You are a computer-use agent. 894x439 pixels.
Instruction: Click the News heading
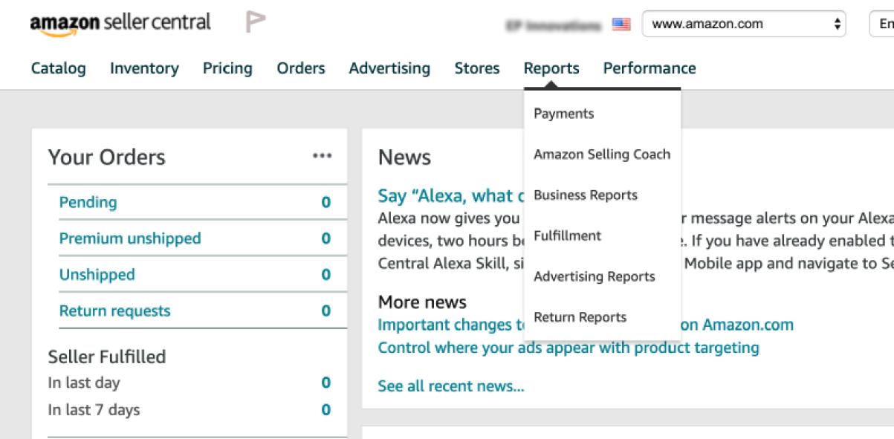[404, 157]
